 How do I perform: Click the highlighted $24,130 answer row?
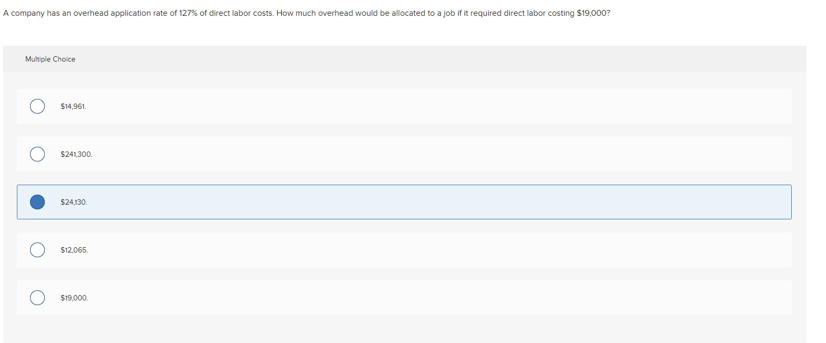pyautogui.click(x=211, y=201)
